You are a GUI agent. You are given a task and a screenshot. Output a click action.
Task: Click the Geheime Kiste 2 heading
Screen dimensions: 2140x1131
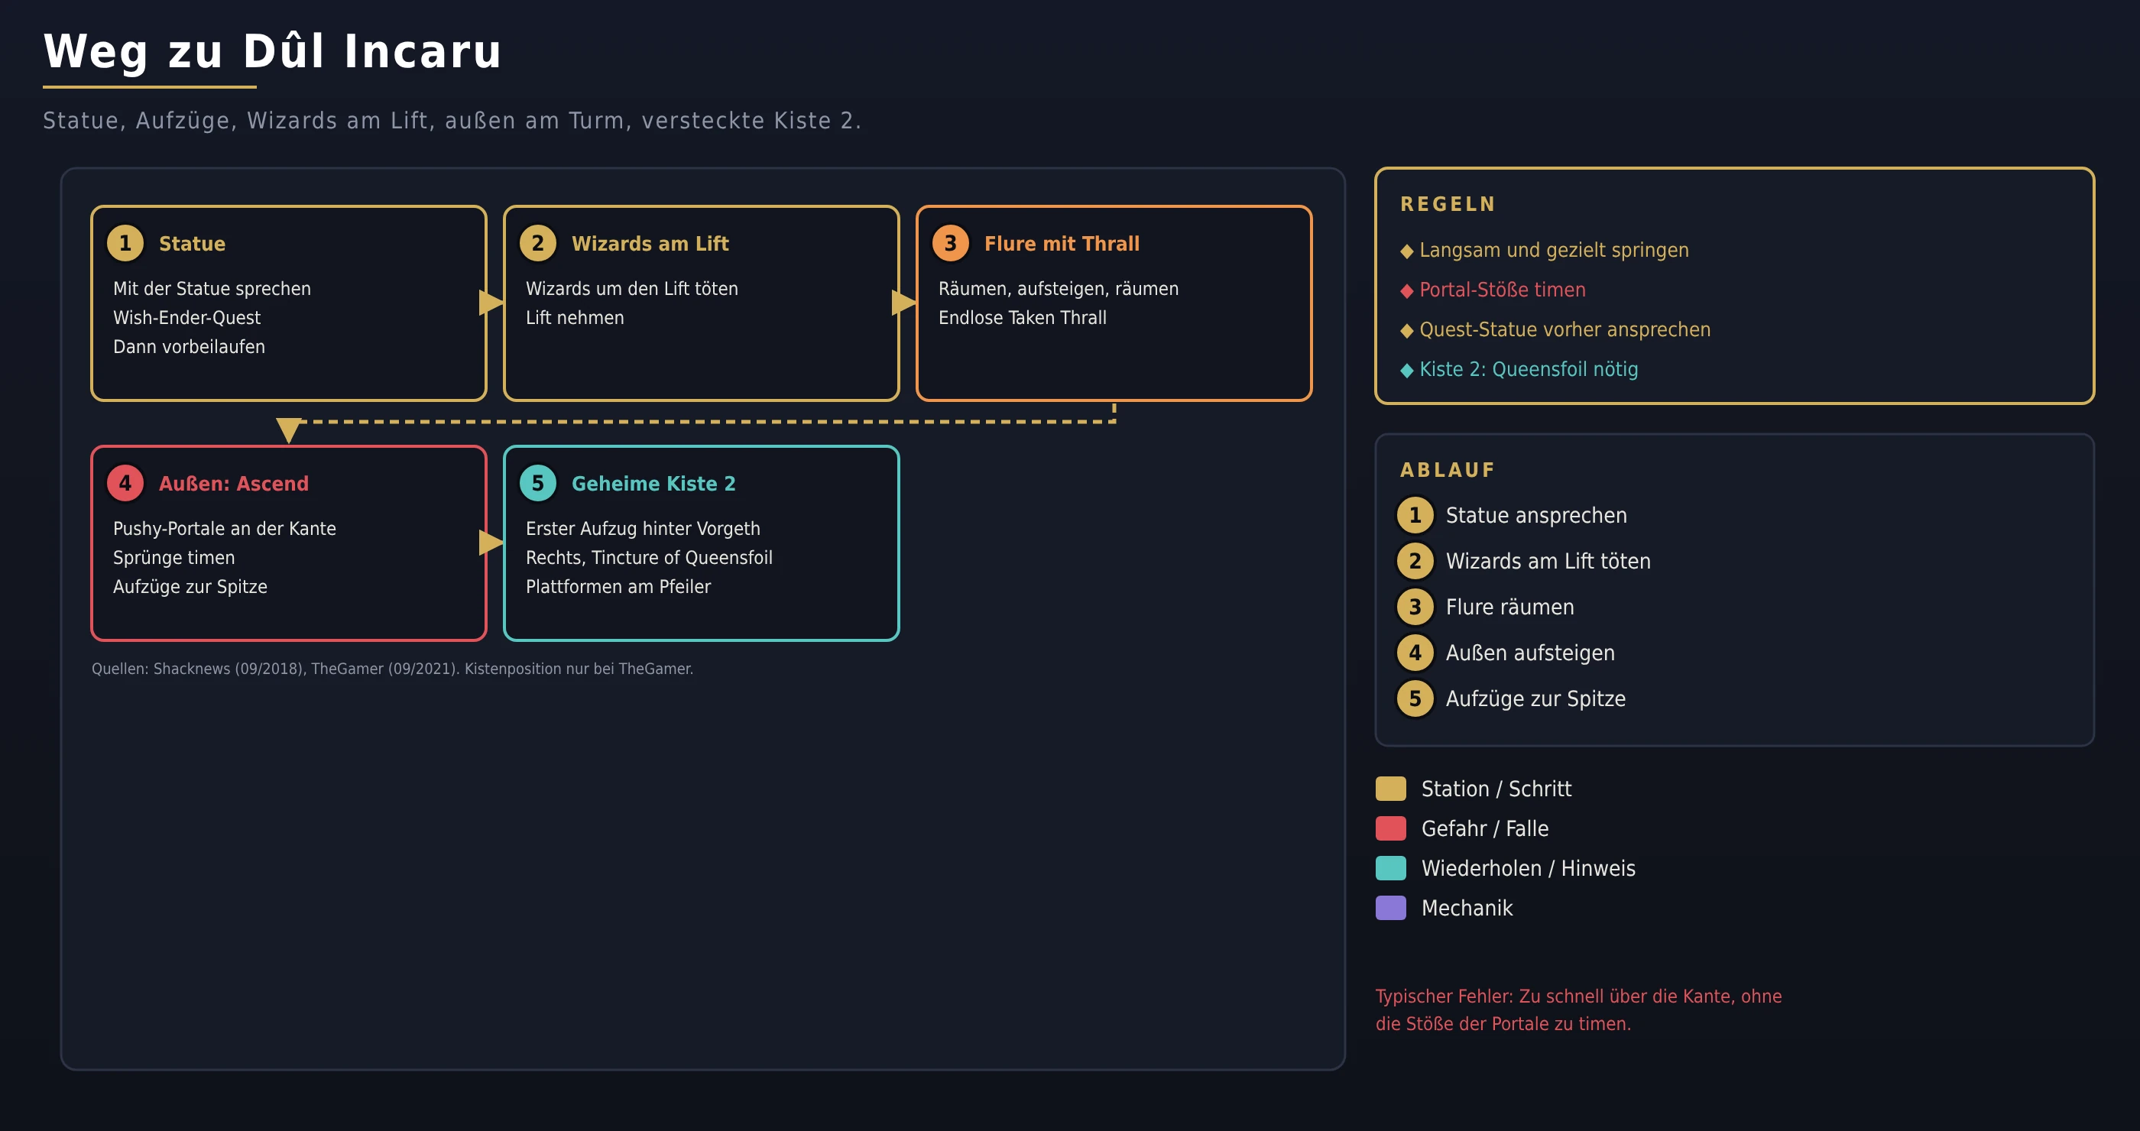(x=653, y=483)
